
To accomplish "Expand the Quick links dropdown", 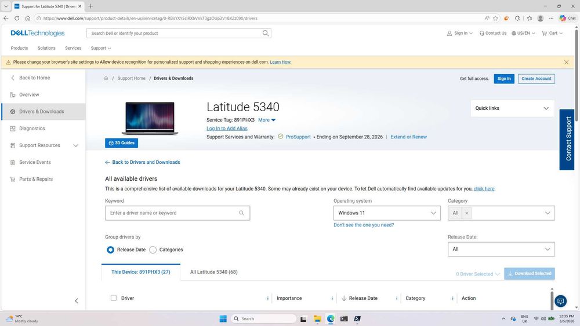I will 512,108.
